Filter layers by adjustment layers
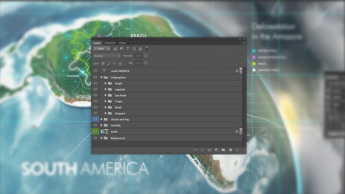 coord(122,49)
